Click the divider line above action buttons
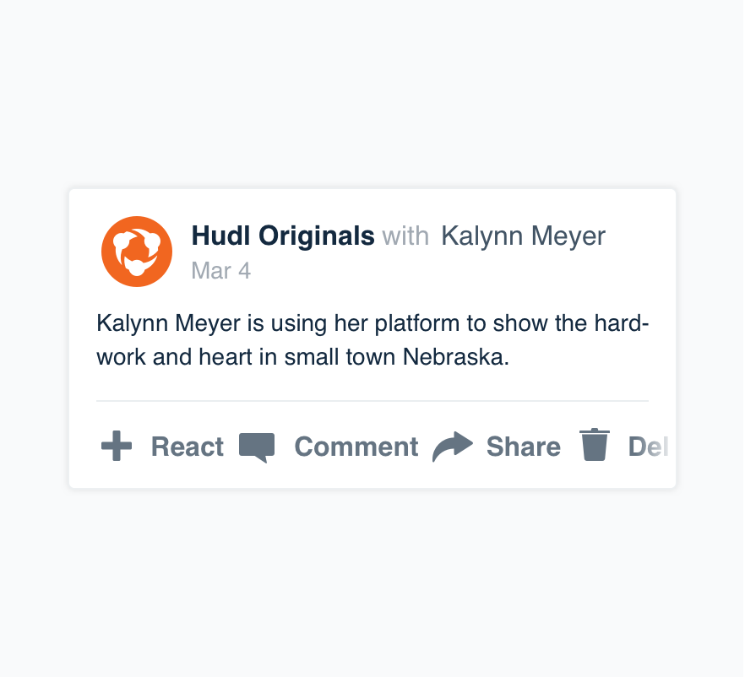The width and height of the screenshot is (745, 677). tap(372, 401)
